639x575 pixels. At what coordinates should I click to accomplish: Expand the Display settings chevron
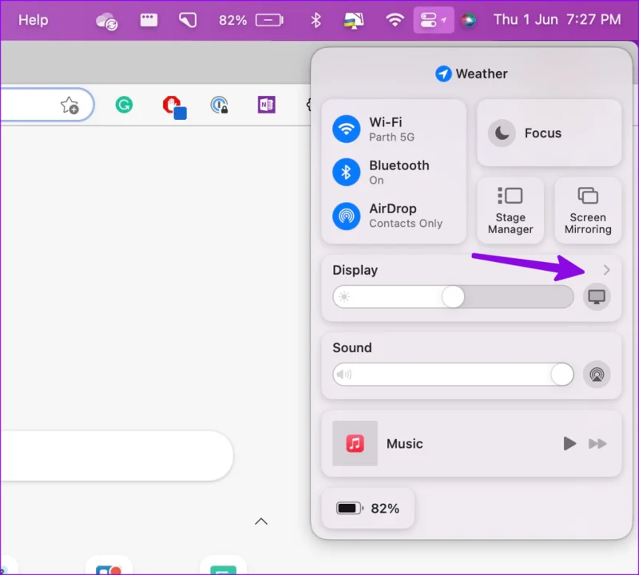(606, 270)
